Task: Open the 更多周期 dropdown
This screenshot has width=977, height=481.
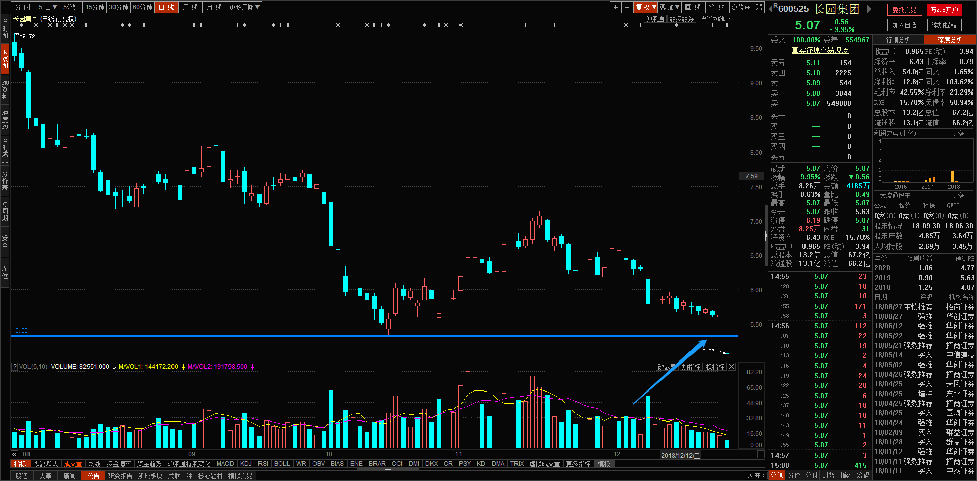Action: [244, 7]
